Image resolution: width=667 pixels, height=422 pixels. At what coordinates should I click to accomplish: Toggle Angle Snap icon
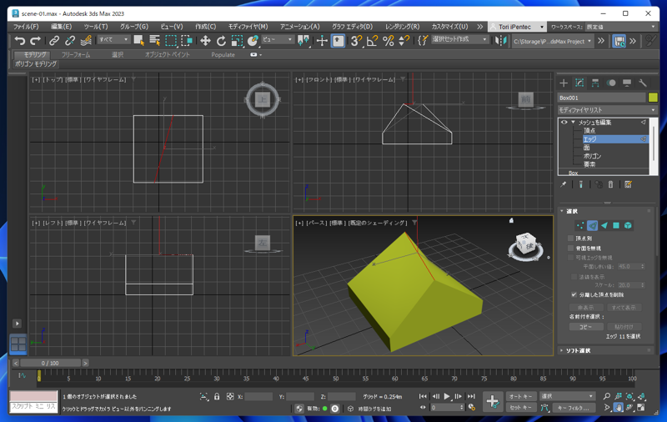pyautogui.click(x=372, y=40)
